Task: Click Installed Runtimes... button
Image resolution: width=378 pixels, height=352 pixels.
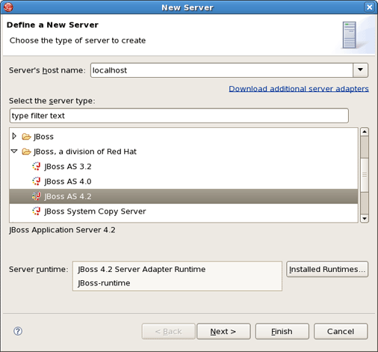Action: coord(327,269)
